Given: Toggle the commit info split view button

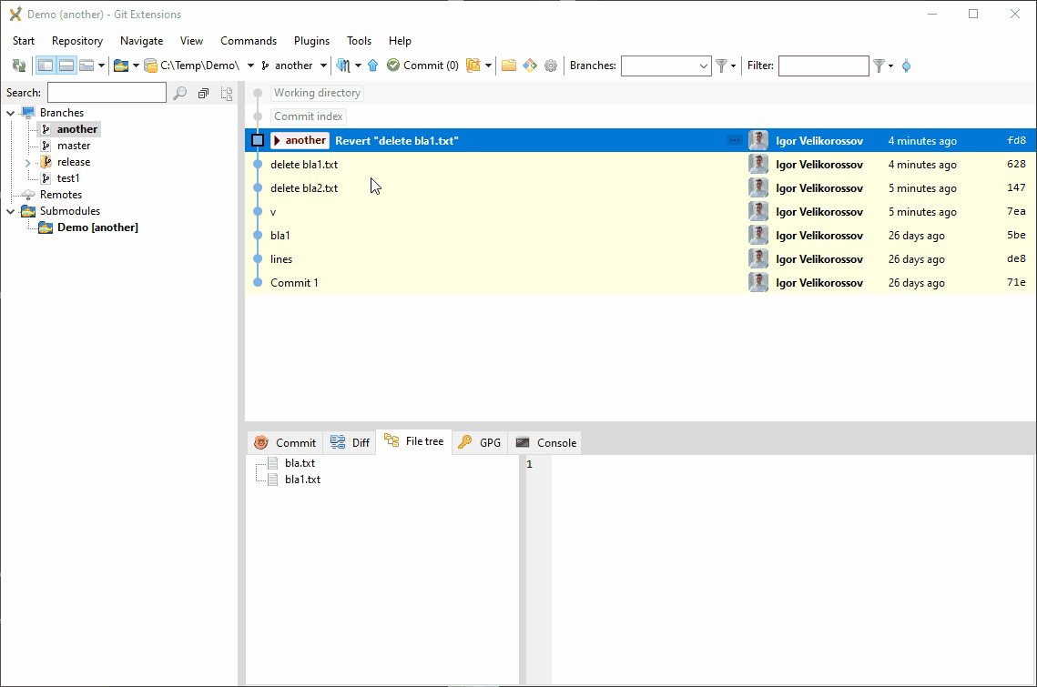Looking at the screenshot, I should [66, 66].
